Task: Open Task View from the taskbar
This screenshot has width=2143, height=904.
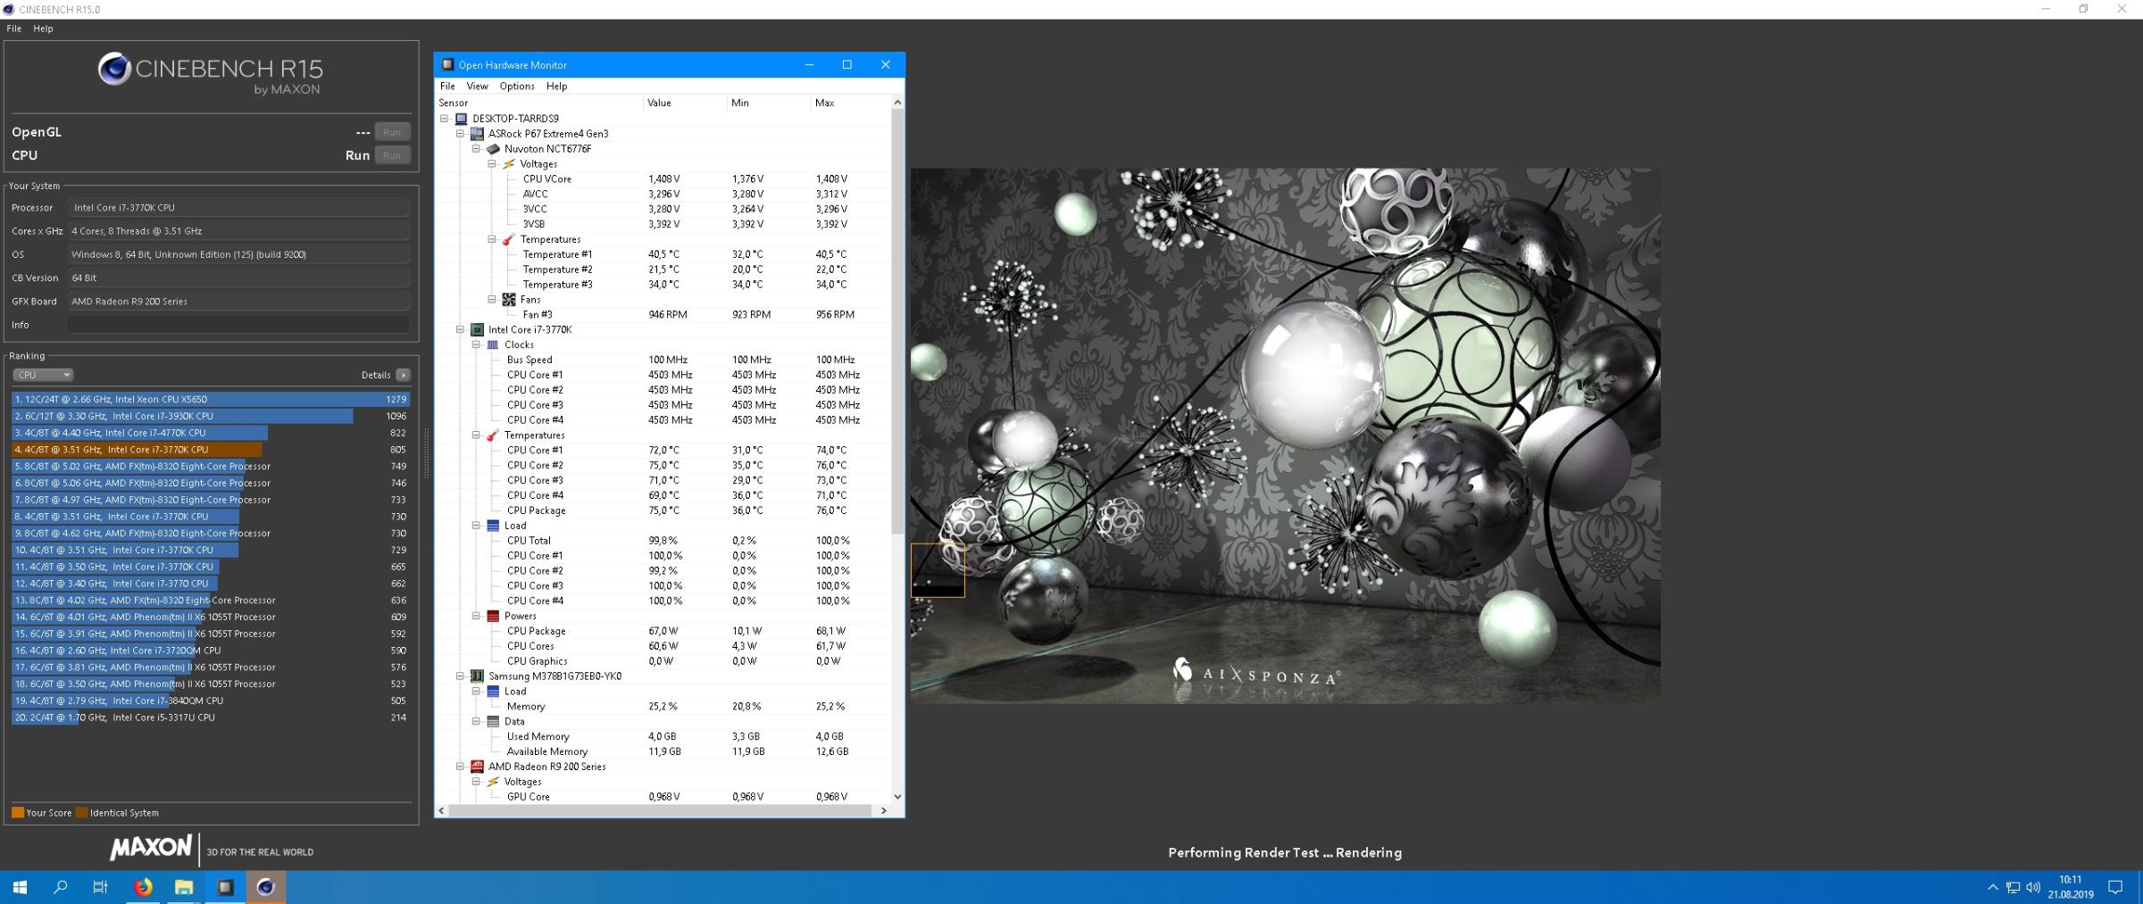Action: click(x=100, y=887)
